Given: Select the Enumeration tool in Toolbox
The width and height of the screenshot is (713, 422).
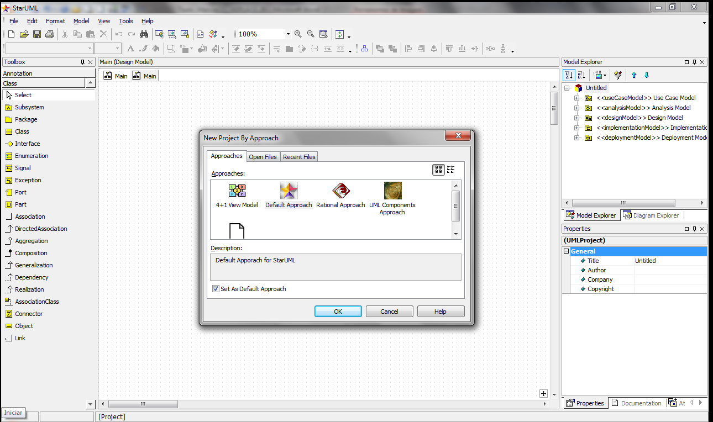Looking at the screenshot, I should tap(32, 156).
